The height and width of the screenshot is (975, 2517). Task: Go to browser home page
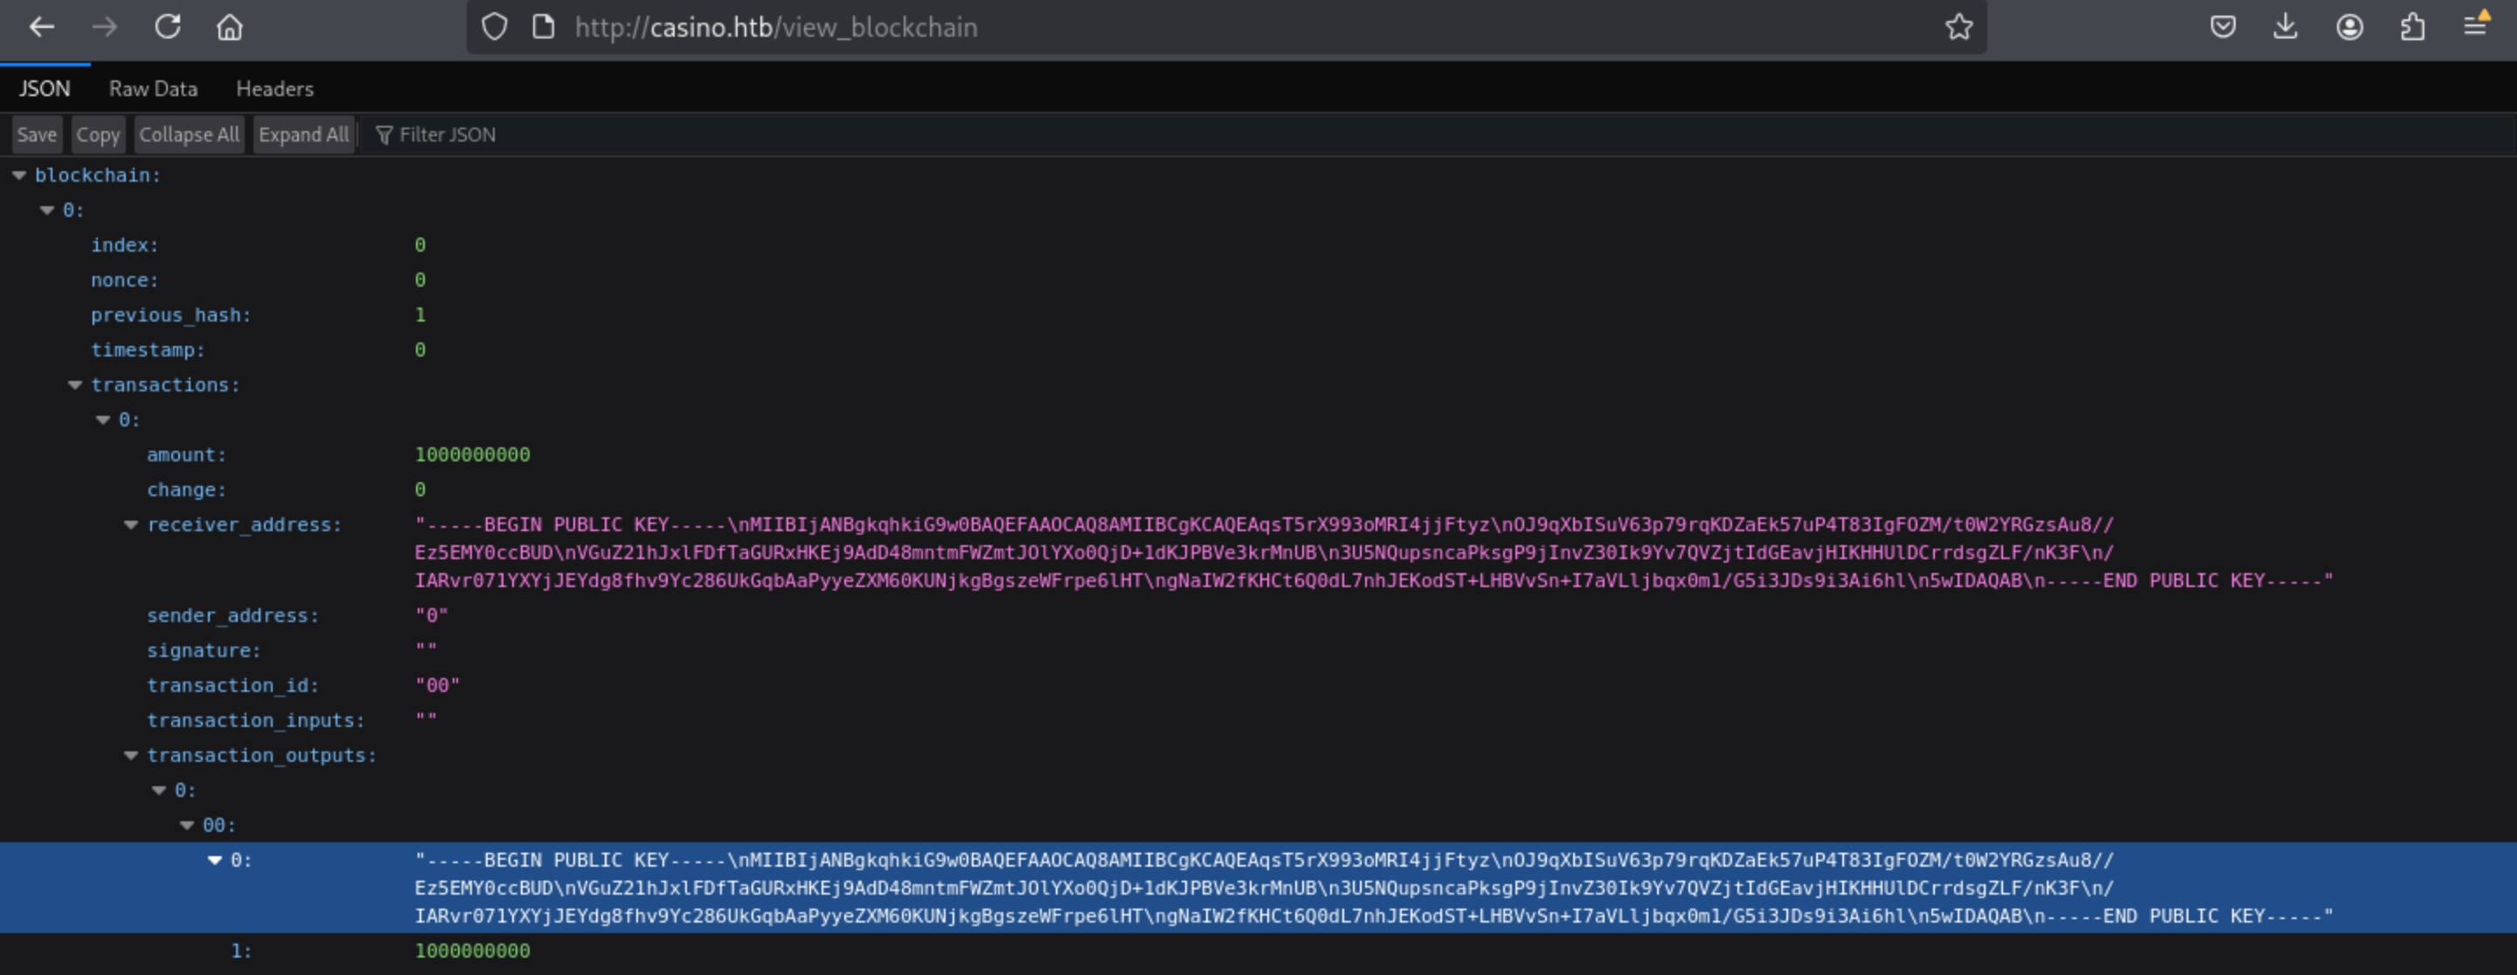tap(229, 26)
